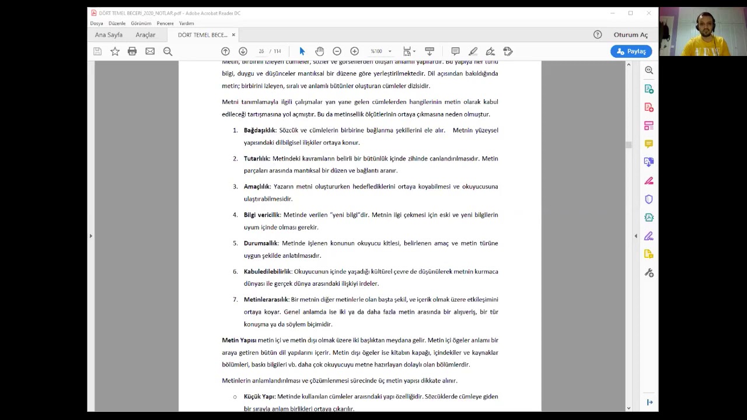Go to next page arrow
Viewport: 747px width, 420px height.
(243, 51)
